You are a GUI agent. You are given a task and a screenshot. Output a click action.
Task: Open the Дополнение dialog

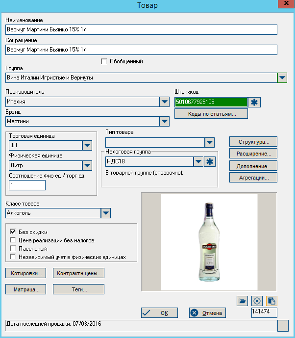click(253, 166)
